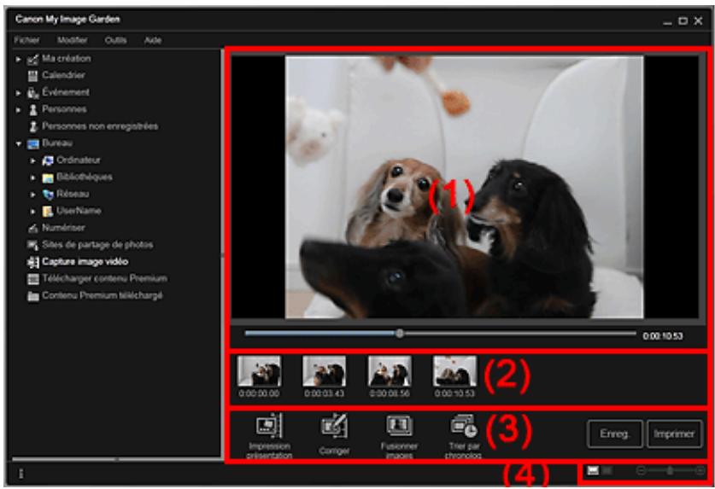Click the Imprimer print button
Image resolution: width=715 pixels, height=489 pixels.
674,434
